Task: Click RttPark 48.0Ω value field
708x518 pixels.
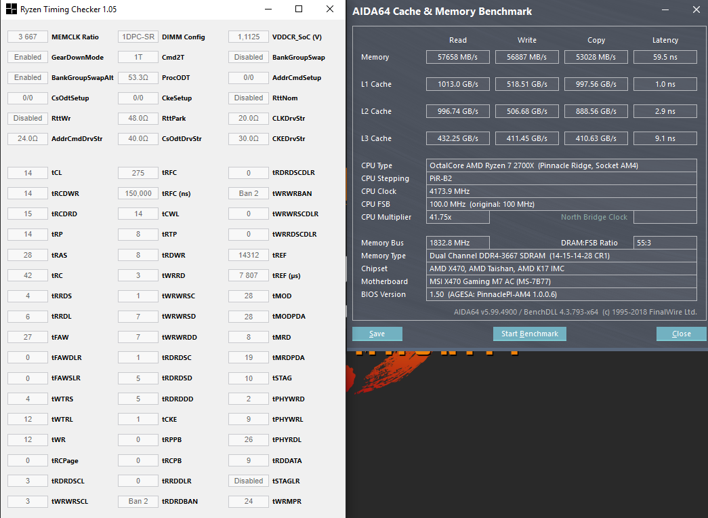Action: pyautogui.click(x=138, y=118)
